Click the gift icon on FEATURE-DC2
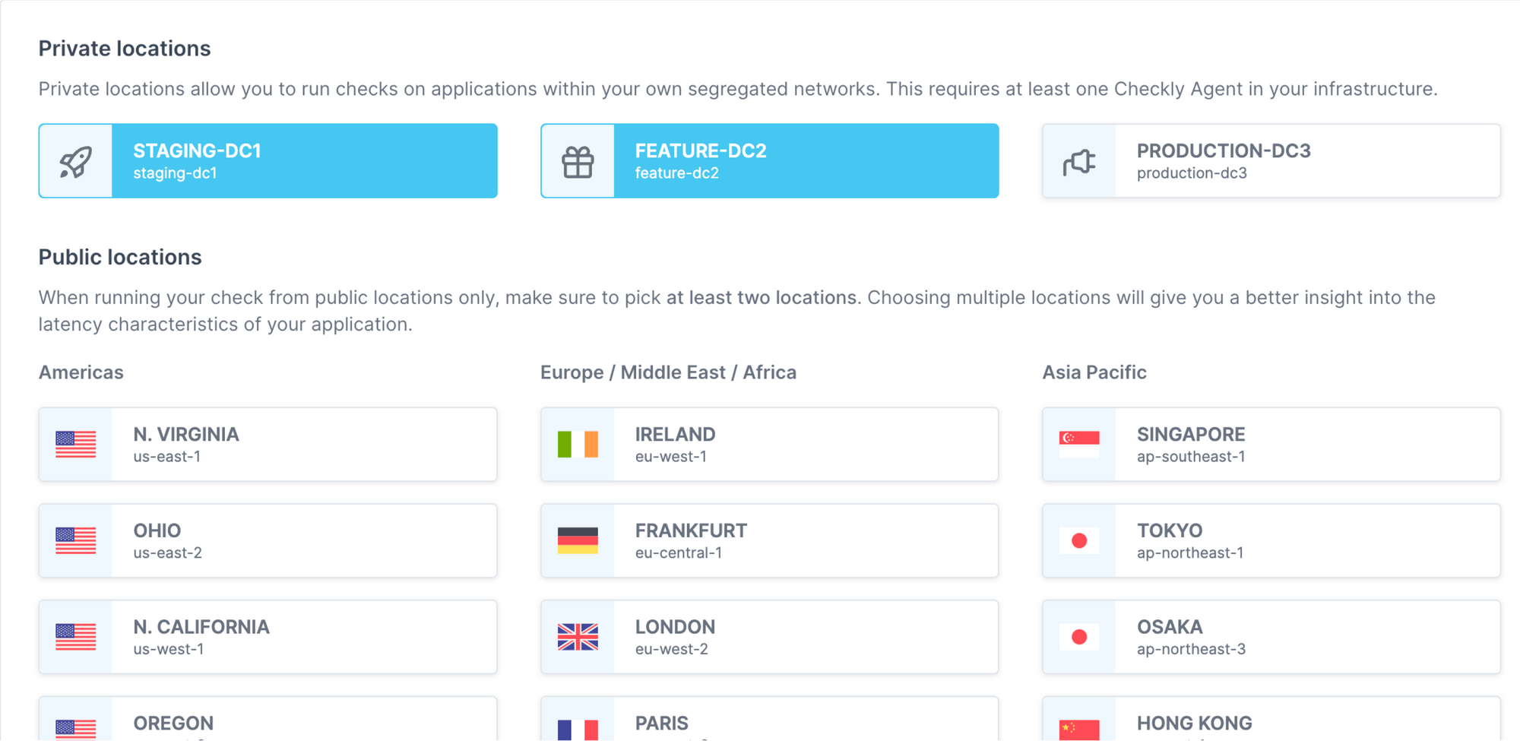The height and width of the screenshot is (741, 1520). click(578, 161)
